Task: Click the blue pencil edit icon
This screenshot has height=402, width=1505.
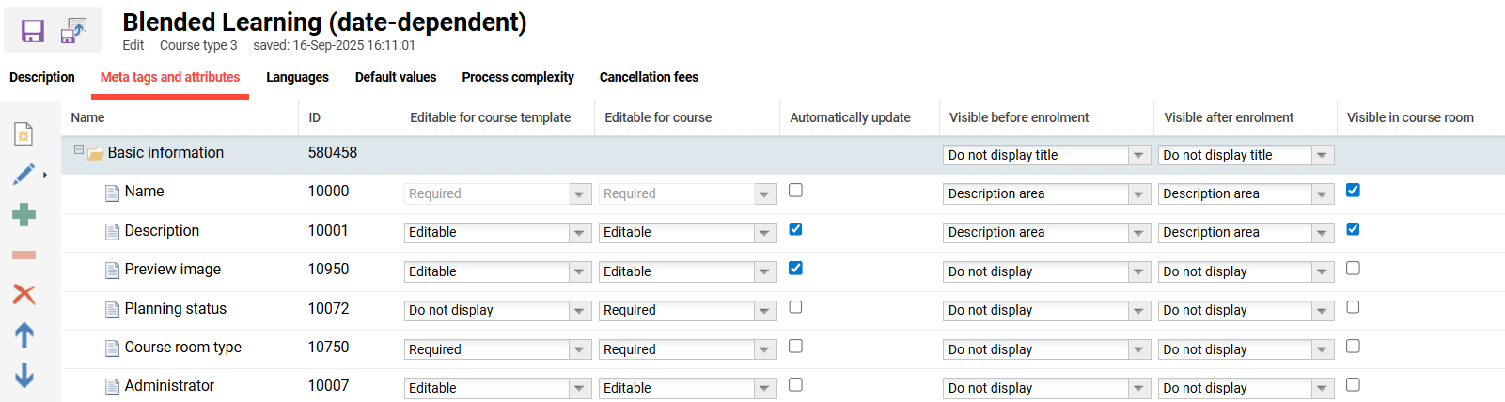Action: 24,174
